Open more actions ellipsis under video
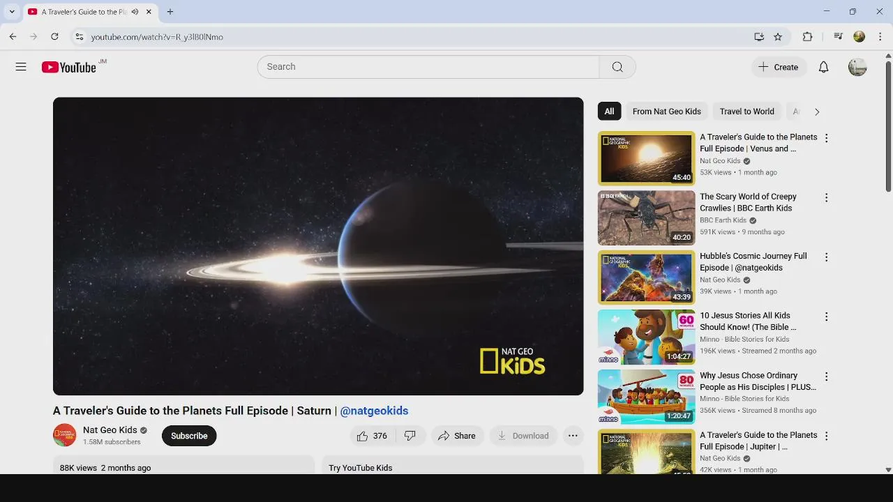Viewport: 893px width, 502px height. point(573,436)
